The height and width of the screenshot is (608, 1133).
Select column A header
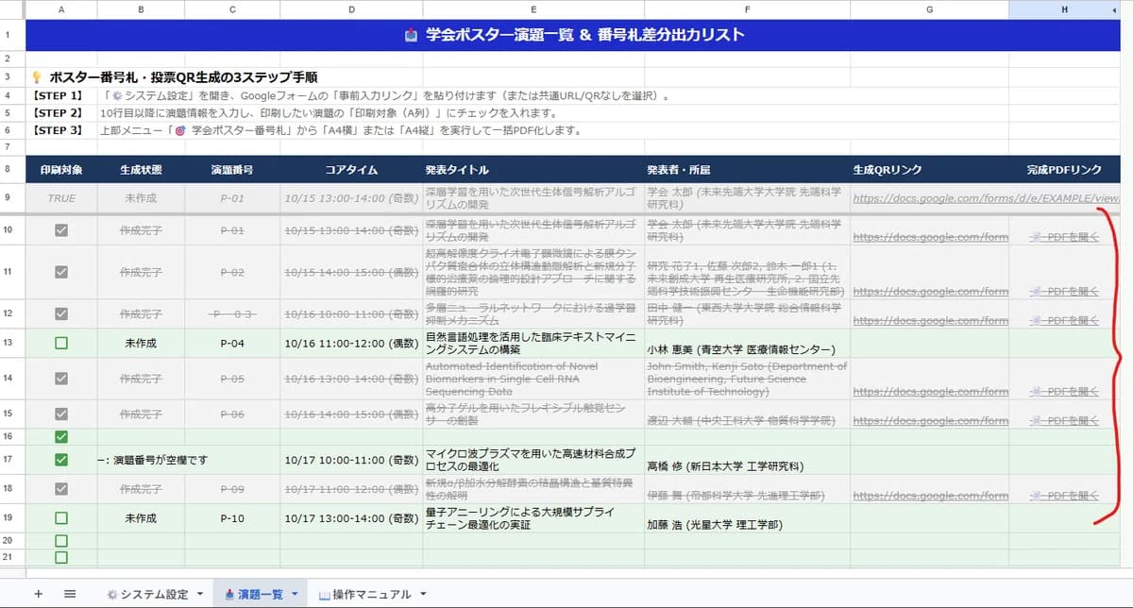pyautogui.click(x=61, y=9)
